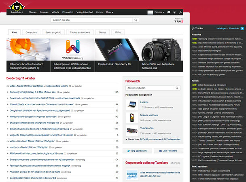Screen dimensions: 246x182
Task: Click the Videokaarten category link
Action: (147, 128)
